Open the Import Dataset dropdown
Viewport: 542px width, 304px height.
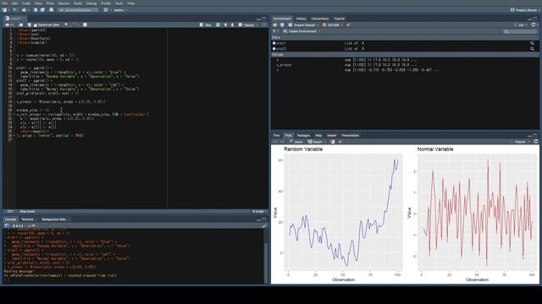point(303,24)
